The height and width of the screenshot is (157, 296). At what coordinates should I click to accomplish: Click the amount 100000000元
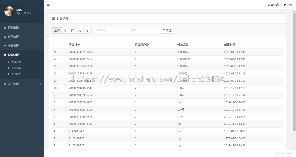[185, 59]
